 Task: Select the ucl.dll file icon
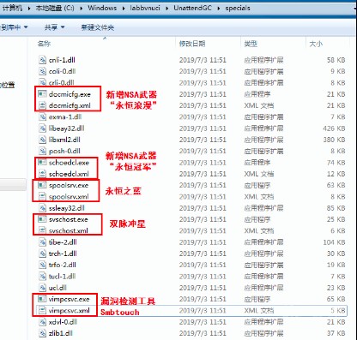coord(42,288)
